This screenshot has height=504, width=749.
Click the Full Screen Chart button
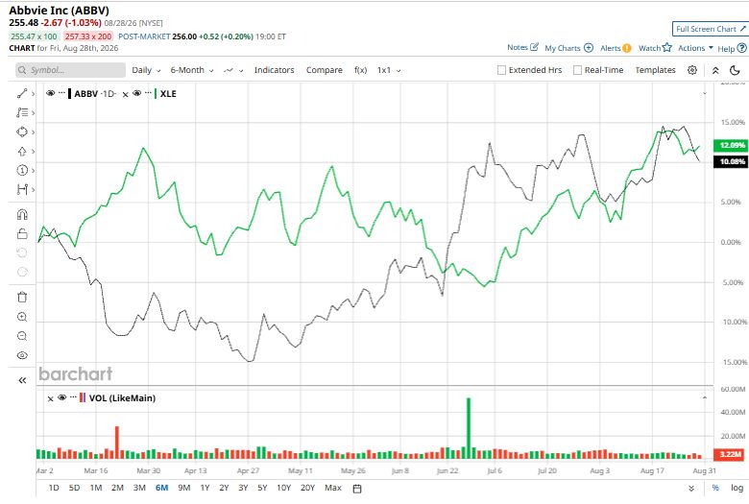click(711, 29)
